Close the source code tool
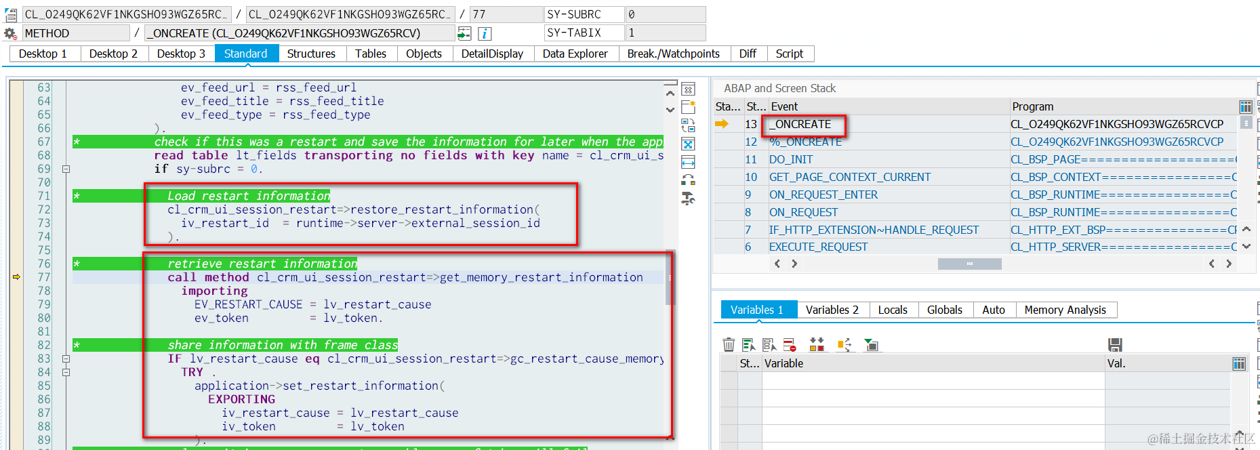The height and width of the screenshot is (450, 1260). click(688, 89)
